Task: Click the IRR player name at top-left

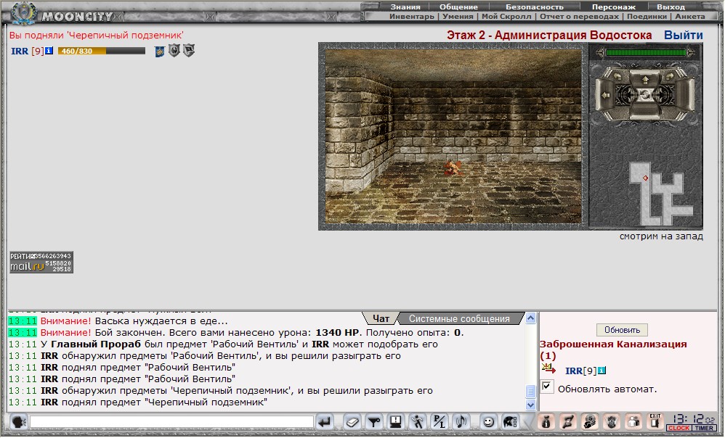Action: tap(20, 51)
